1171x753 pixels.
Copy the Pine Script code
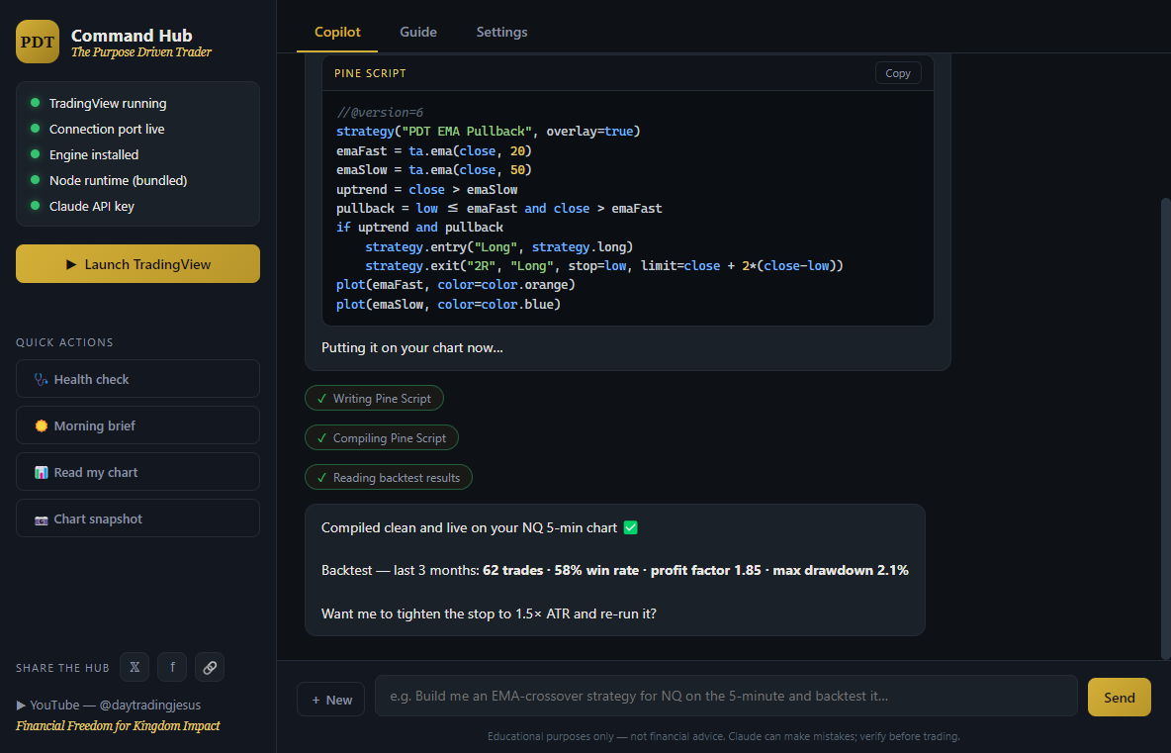point(898,73)
